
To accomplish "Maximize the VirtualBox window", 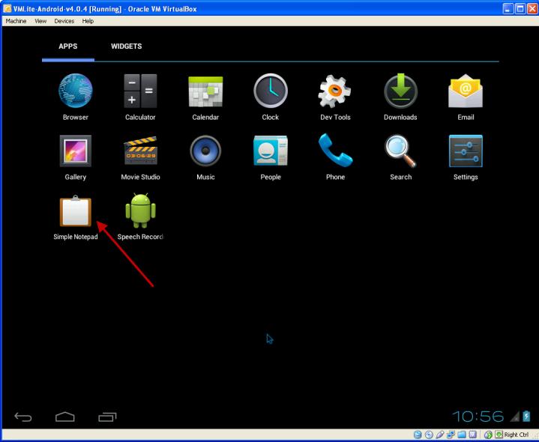I will click(x=520, y=8).
